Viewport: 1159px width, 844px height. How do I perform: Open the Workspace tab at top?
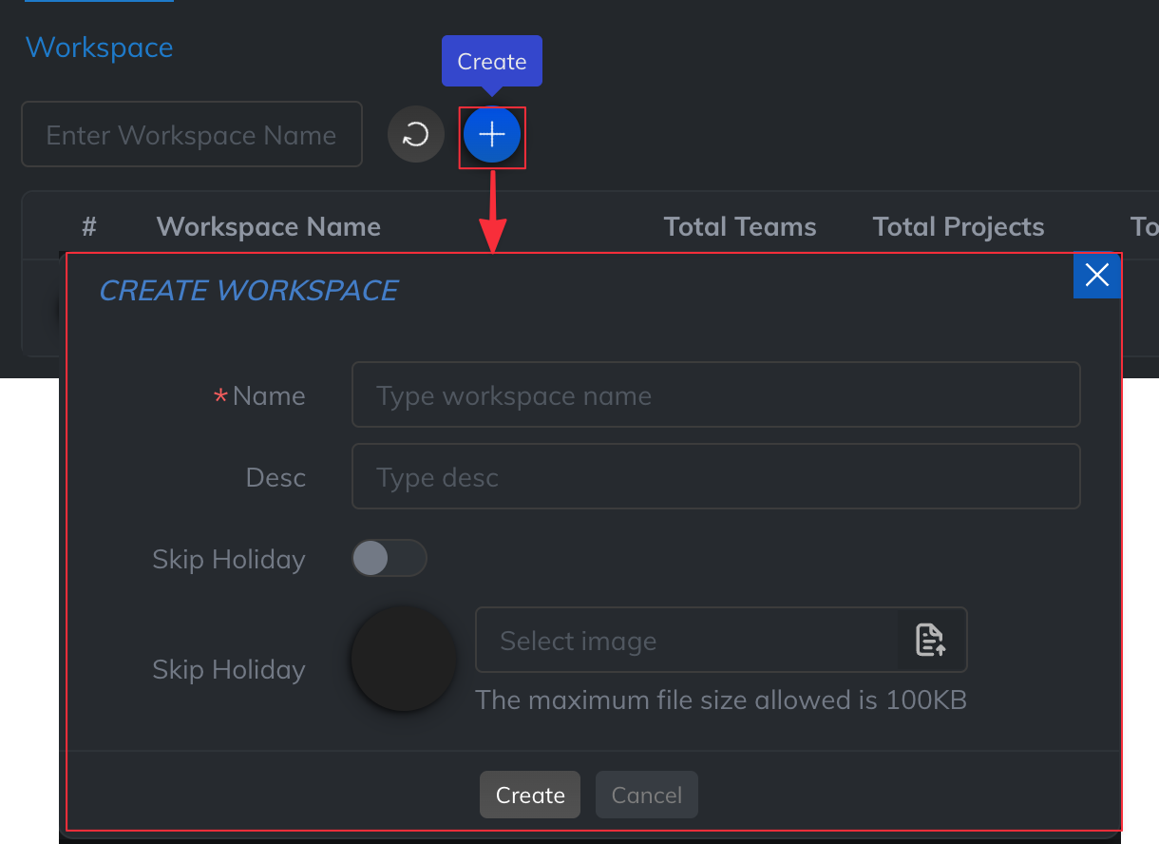99,48
